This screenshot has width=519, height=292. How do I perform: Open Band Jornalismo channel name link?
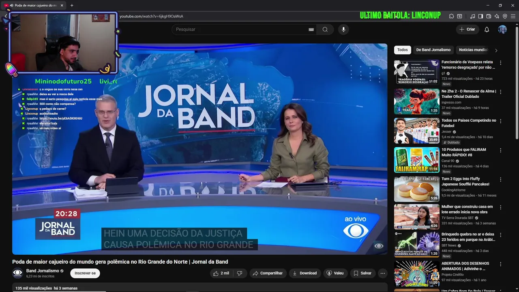pyautogui.click(x=43, y=271)
